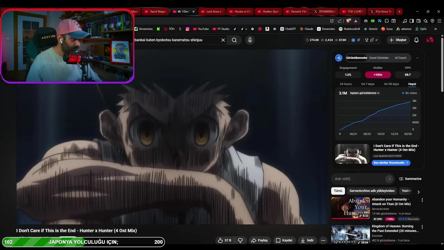The height and width of the screenshot is (250, 444).
Task: Open options menu for Abandon your Humanity video
Action: [422, 200]
